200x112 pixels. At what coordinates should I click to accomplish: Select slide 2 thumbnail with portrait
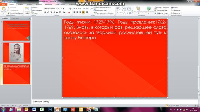[17, 53]
